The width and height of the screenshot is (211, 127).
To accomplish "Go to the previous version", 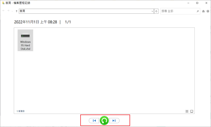I will pyautogui.click(x=94, y=121).
